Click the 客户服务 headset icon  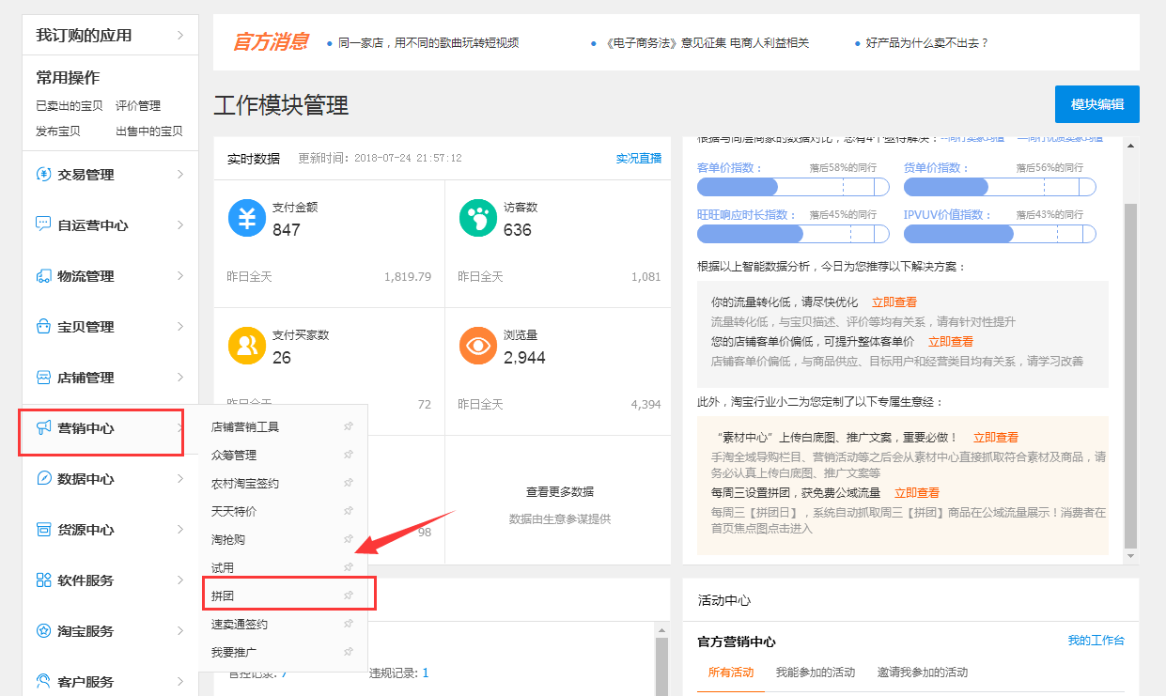point(43,681)
